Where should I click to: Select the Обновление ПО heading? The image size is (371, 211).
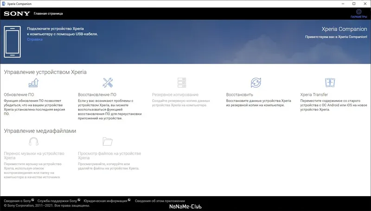[x=19, y=95]
